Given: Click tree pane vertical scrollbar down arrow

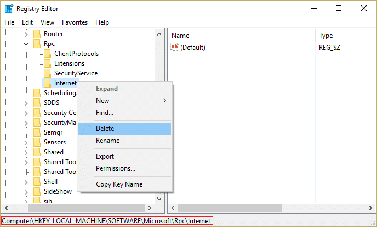Looking at the screenshot, I should pyautogui.click(x=159, y=199).
